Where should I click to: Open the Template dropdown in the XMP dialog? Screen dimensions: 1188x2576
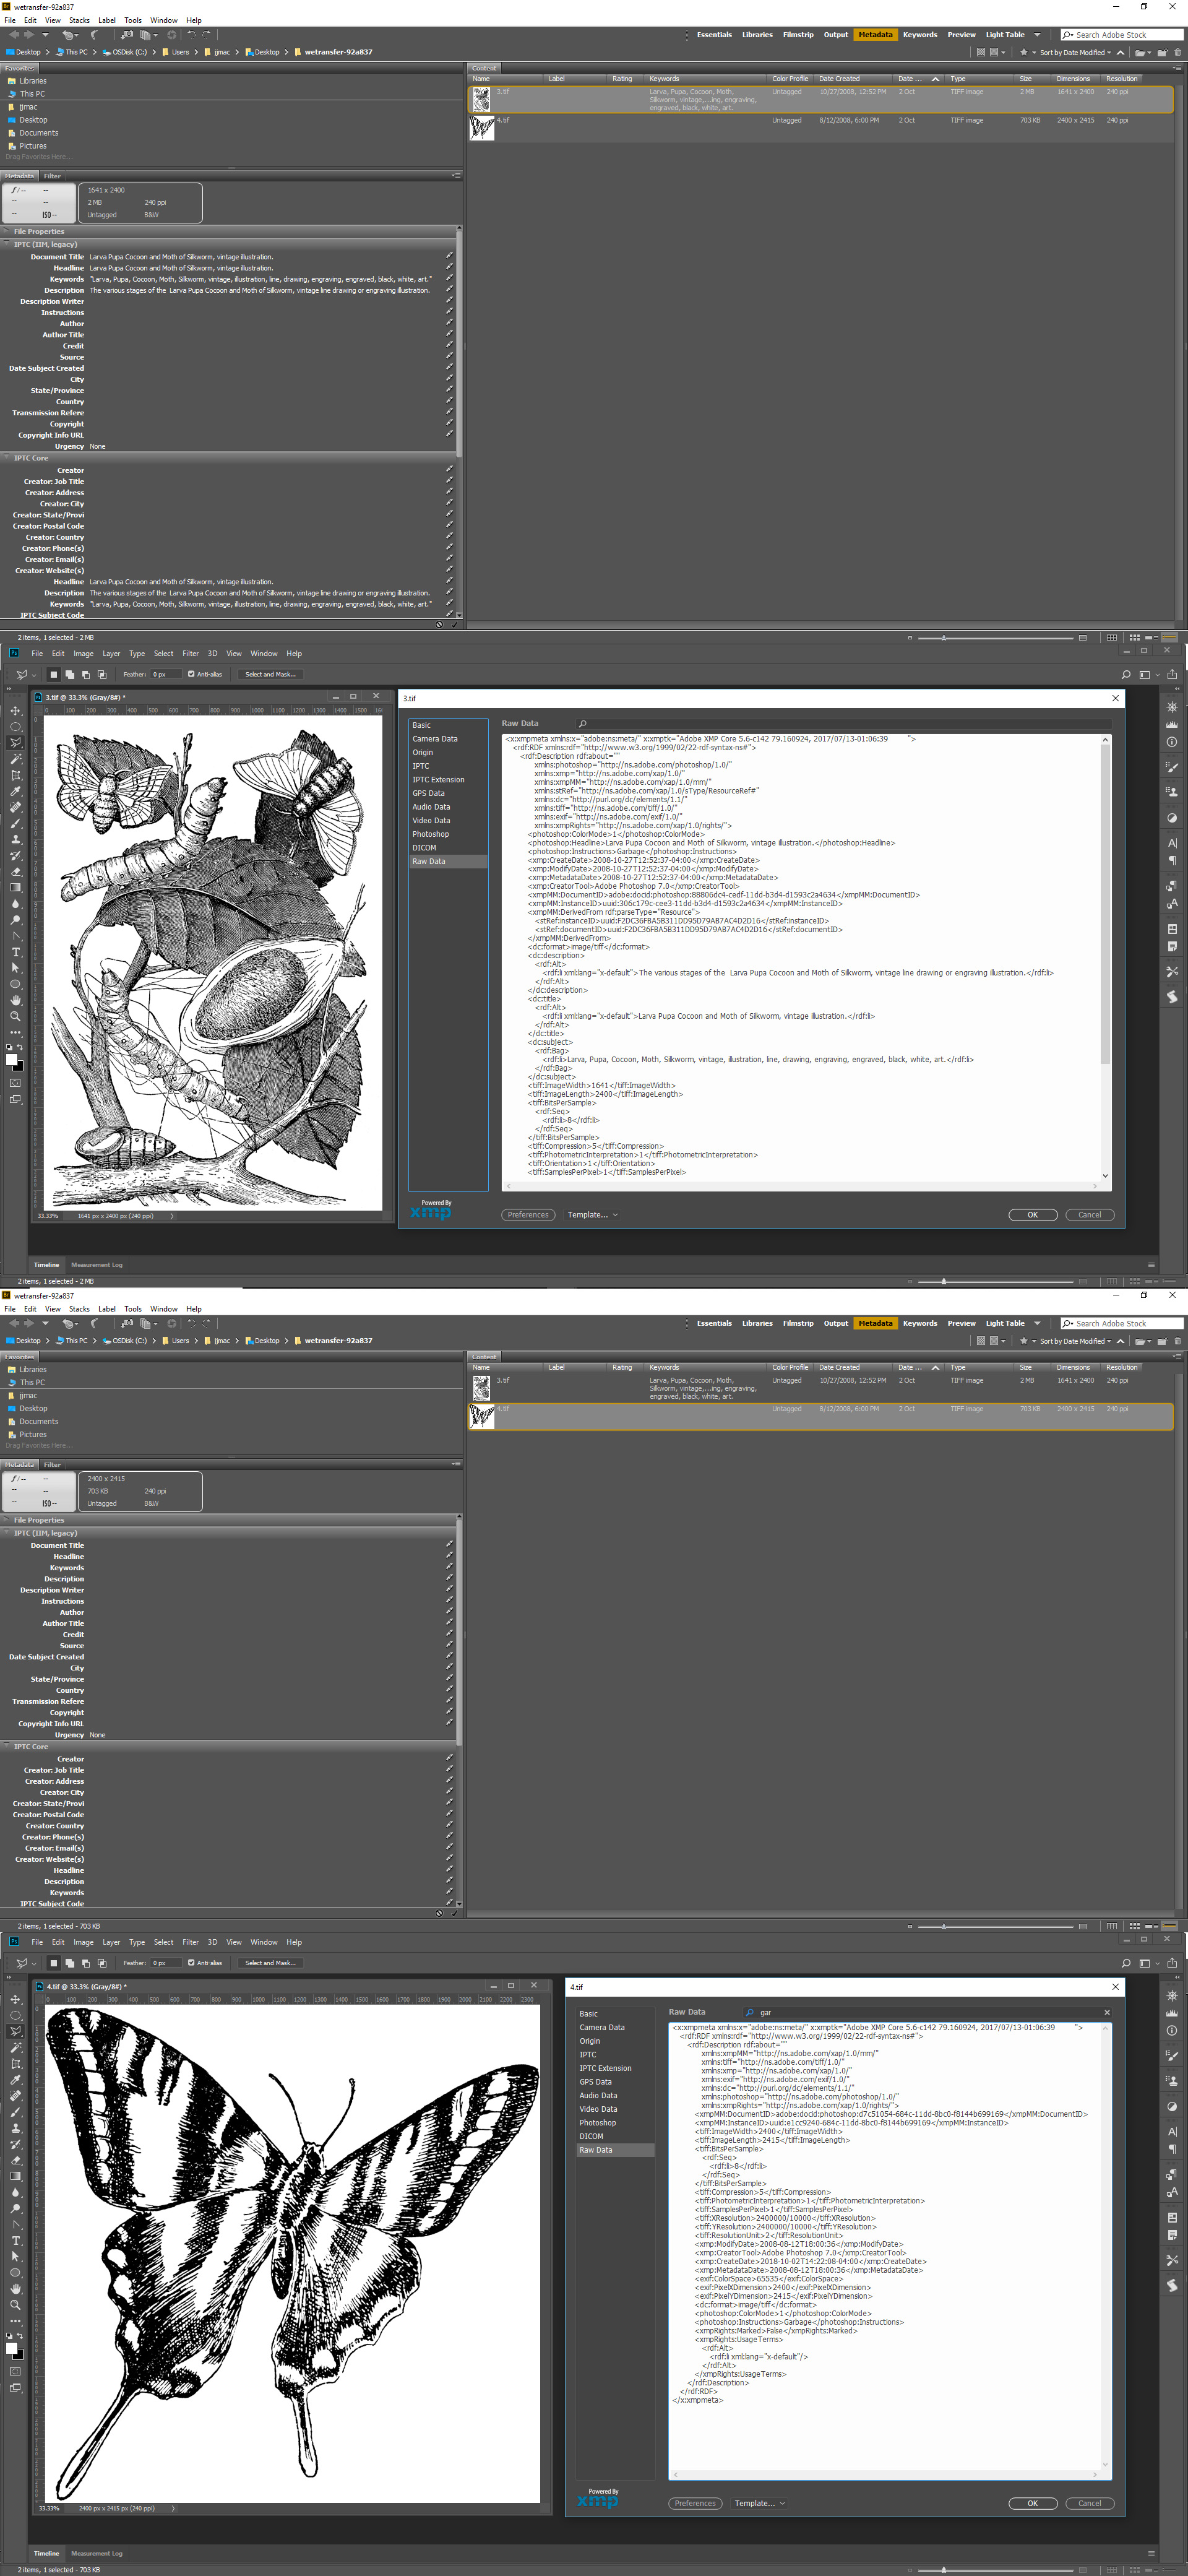pyautogui.click(x=592, y=1215)
